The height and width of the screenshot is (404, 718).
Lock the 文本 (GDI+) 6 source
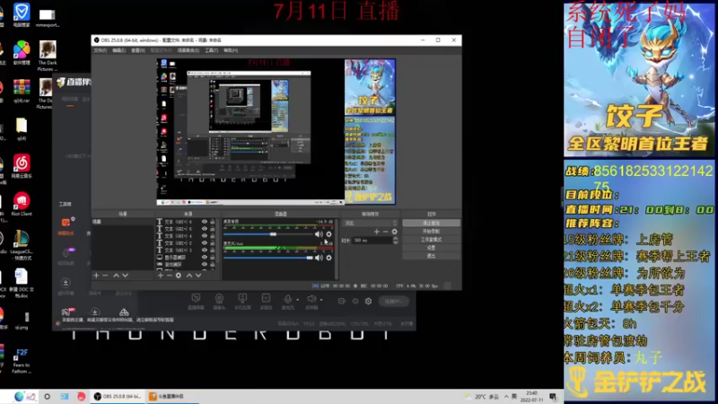(213, 222)
